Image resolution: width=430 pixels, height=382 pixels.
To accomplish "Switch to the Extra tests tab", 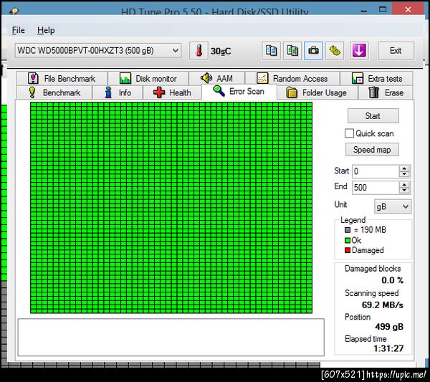I will pyautogui.click(x=376, y=78).
